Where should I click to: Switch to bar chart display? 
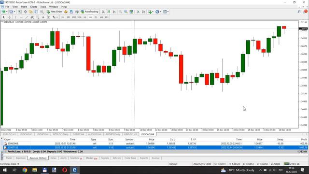coord(103,12)
